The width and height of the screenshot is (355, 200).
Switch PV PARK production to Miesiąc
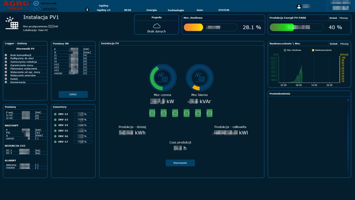[x=344, y=18]
